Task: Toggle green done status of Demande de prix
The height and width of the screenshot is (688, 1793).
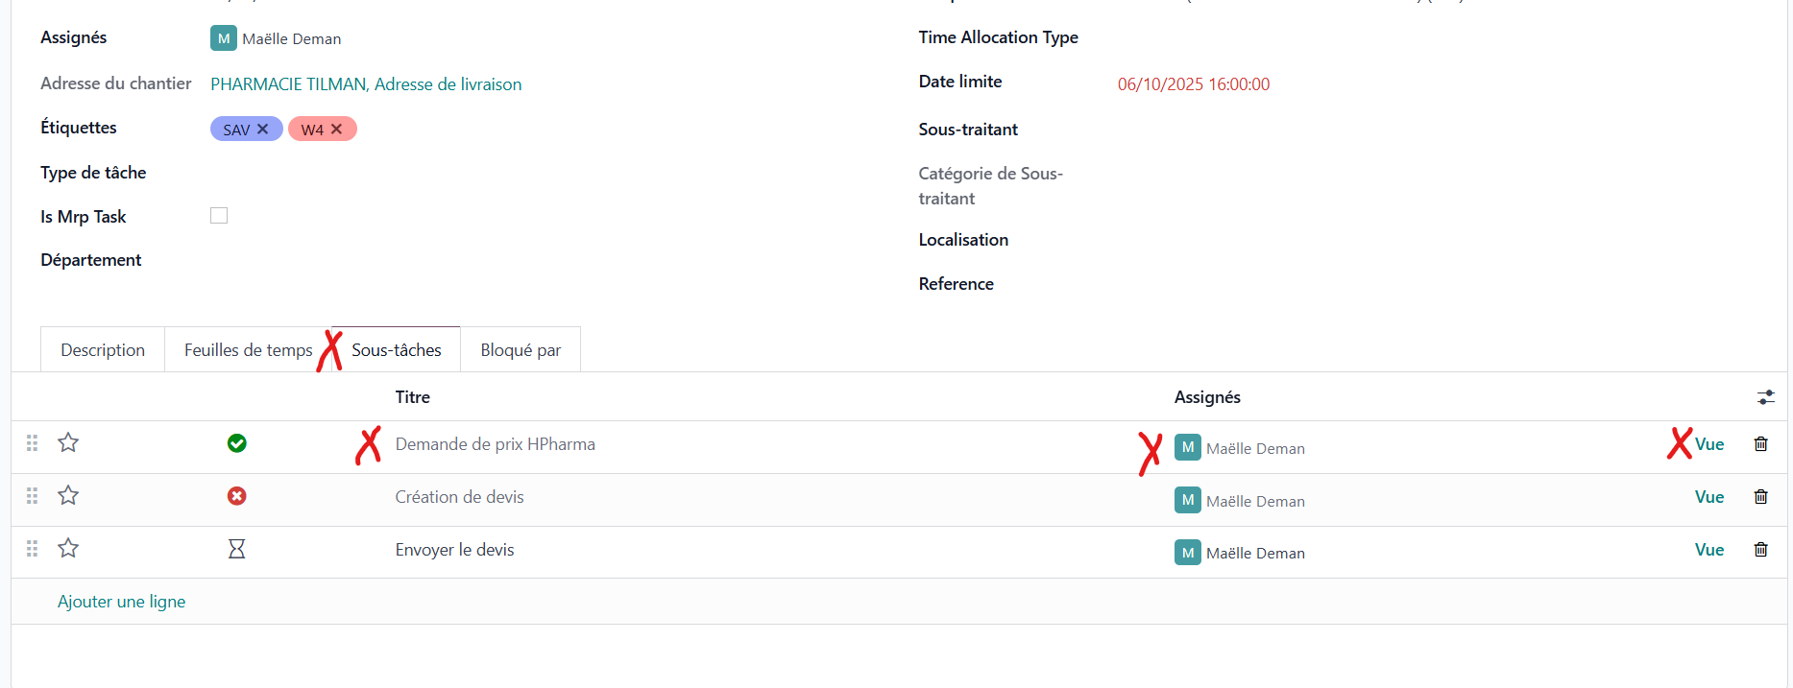Action: coord(236,443)
